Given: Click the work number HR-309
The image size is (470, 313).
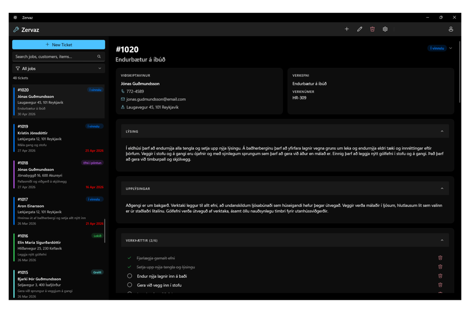Looking at the screenshot, I should [299, 98].
